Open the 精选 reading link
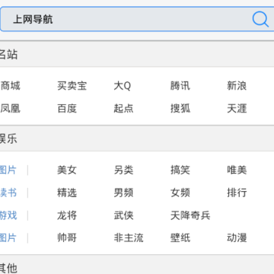This screenshot has height=274, width=274. point(67,193)
